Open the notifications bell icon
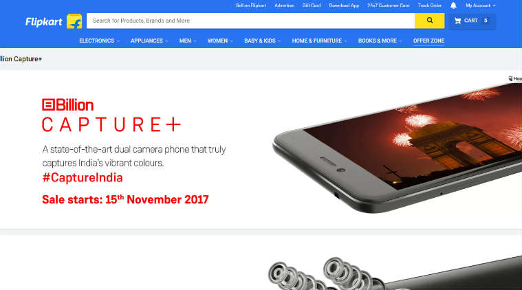 (453, 5)
